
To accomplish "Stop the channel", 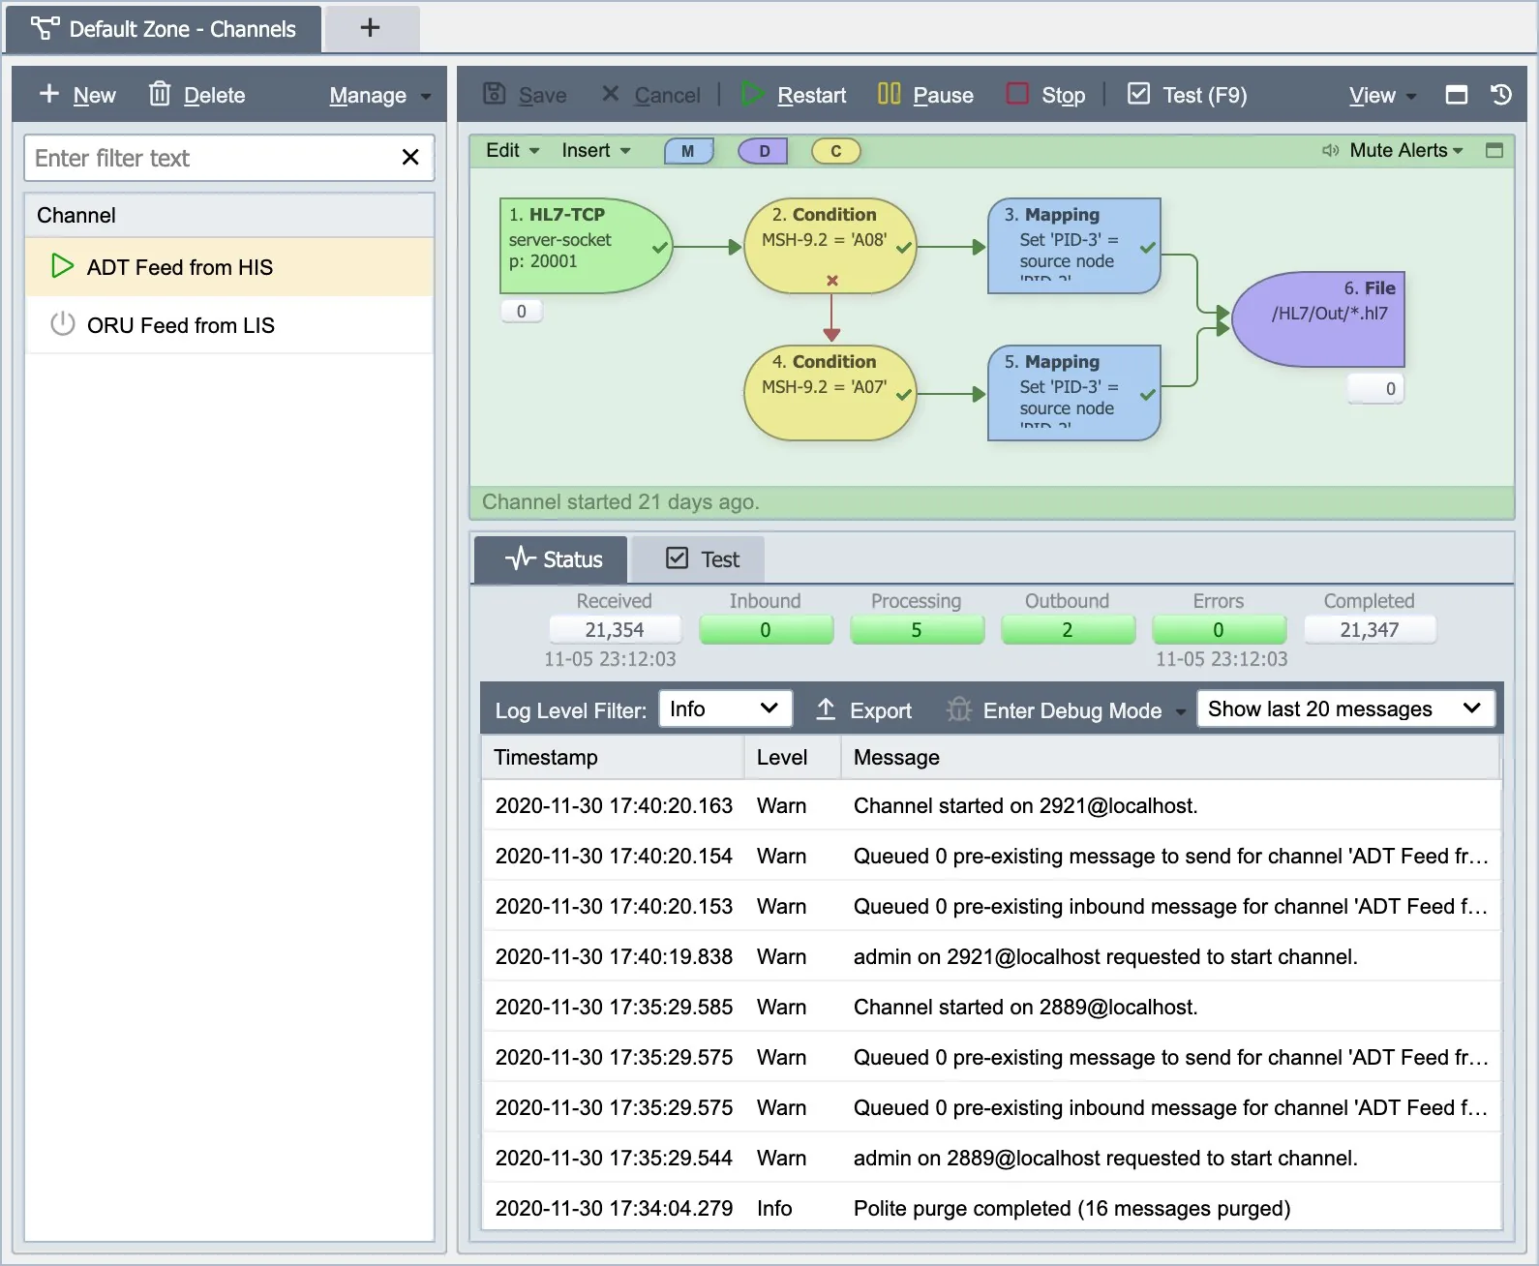I will (x=1045, y=95).
